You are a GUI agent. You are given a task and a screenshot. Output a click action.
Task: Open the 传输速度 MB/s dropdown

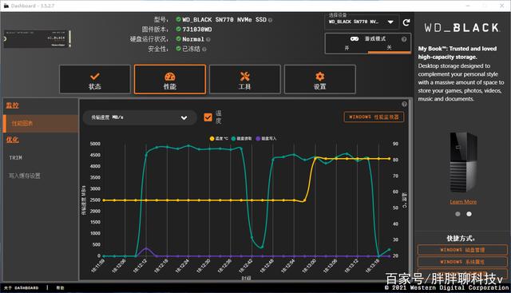tap(140, 117)
